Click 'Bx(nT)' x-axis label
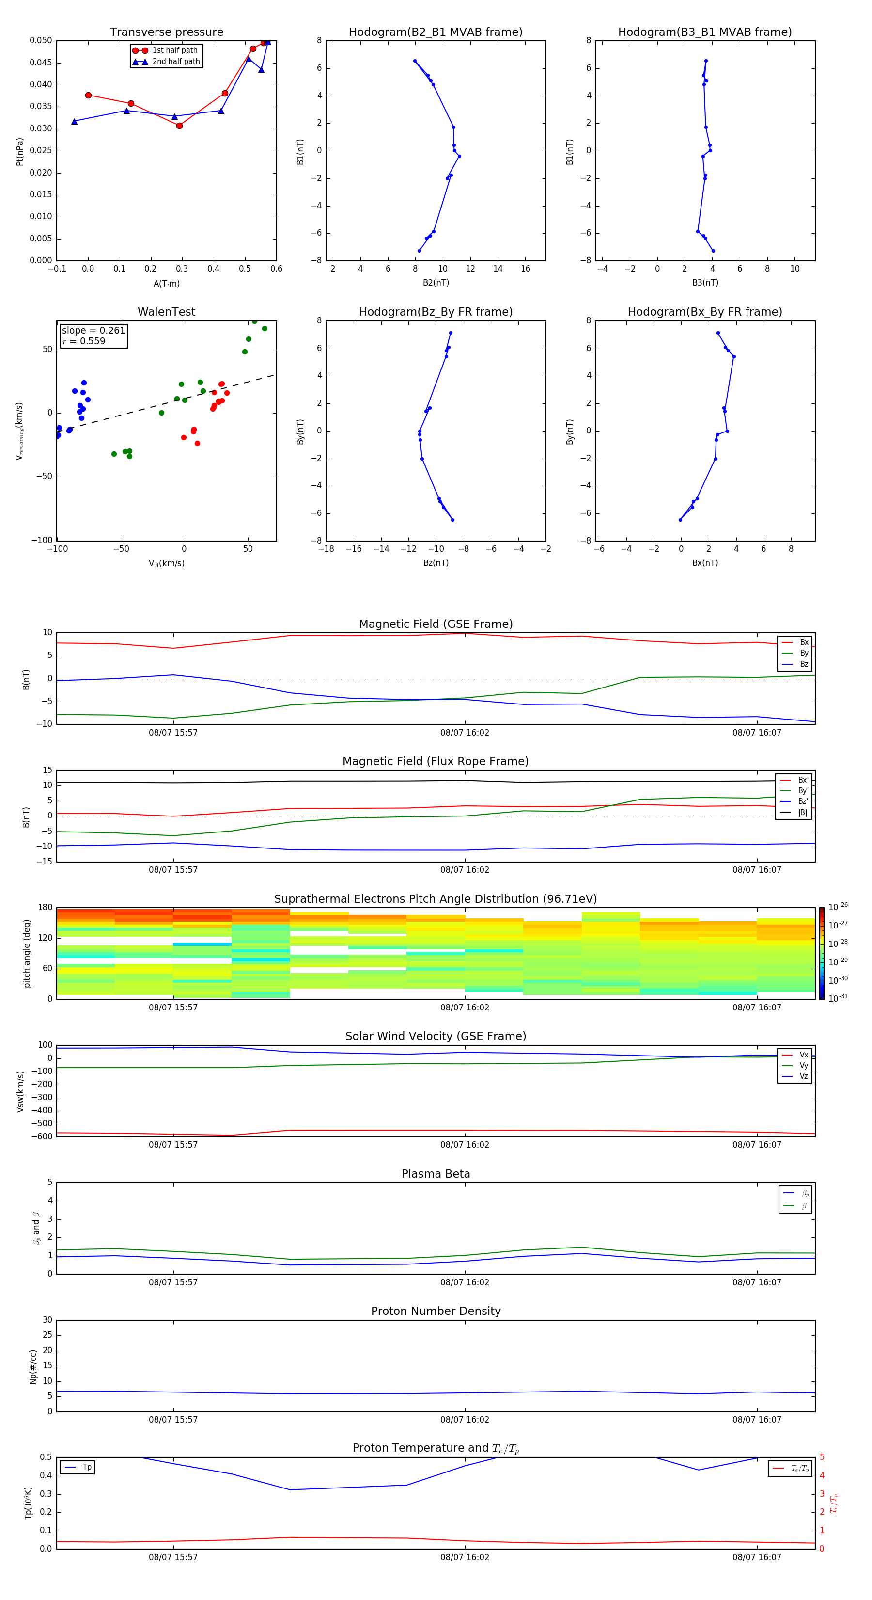 pyautogui.click(x=705, y=563)
